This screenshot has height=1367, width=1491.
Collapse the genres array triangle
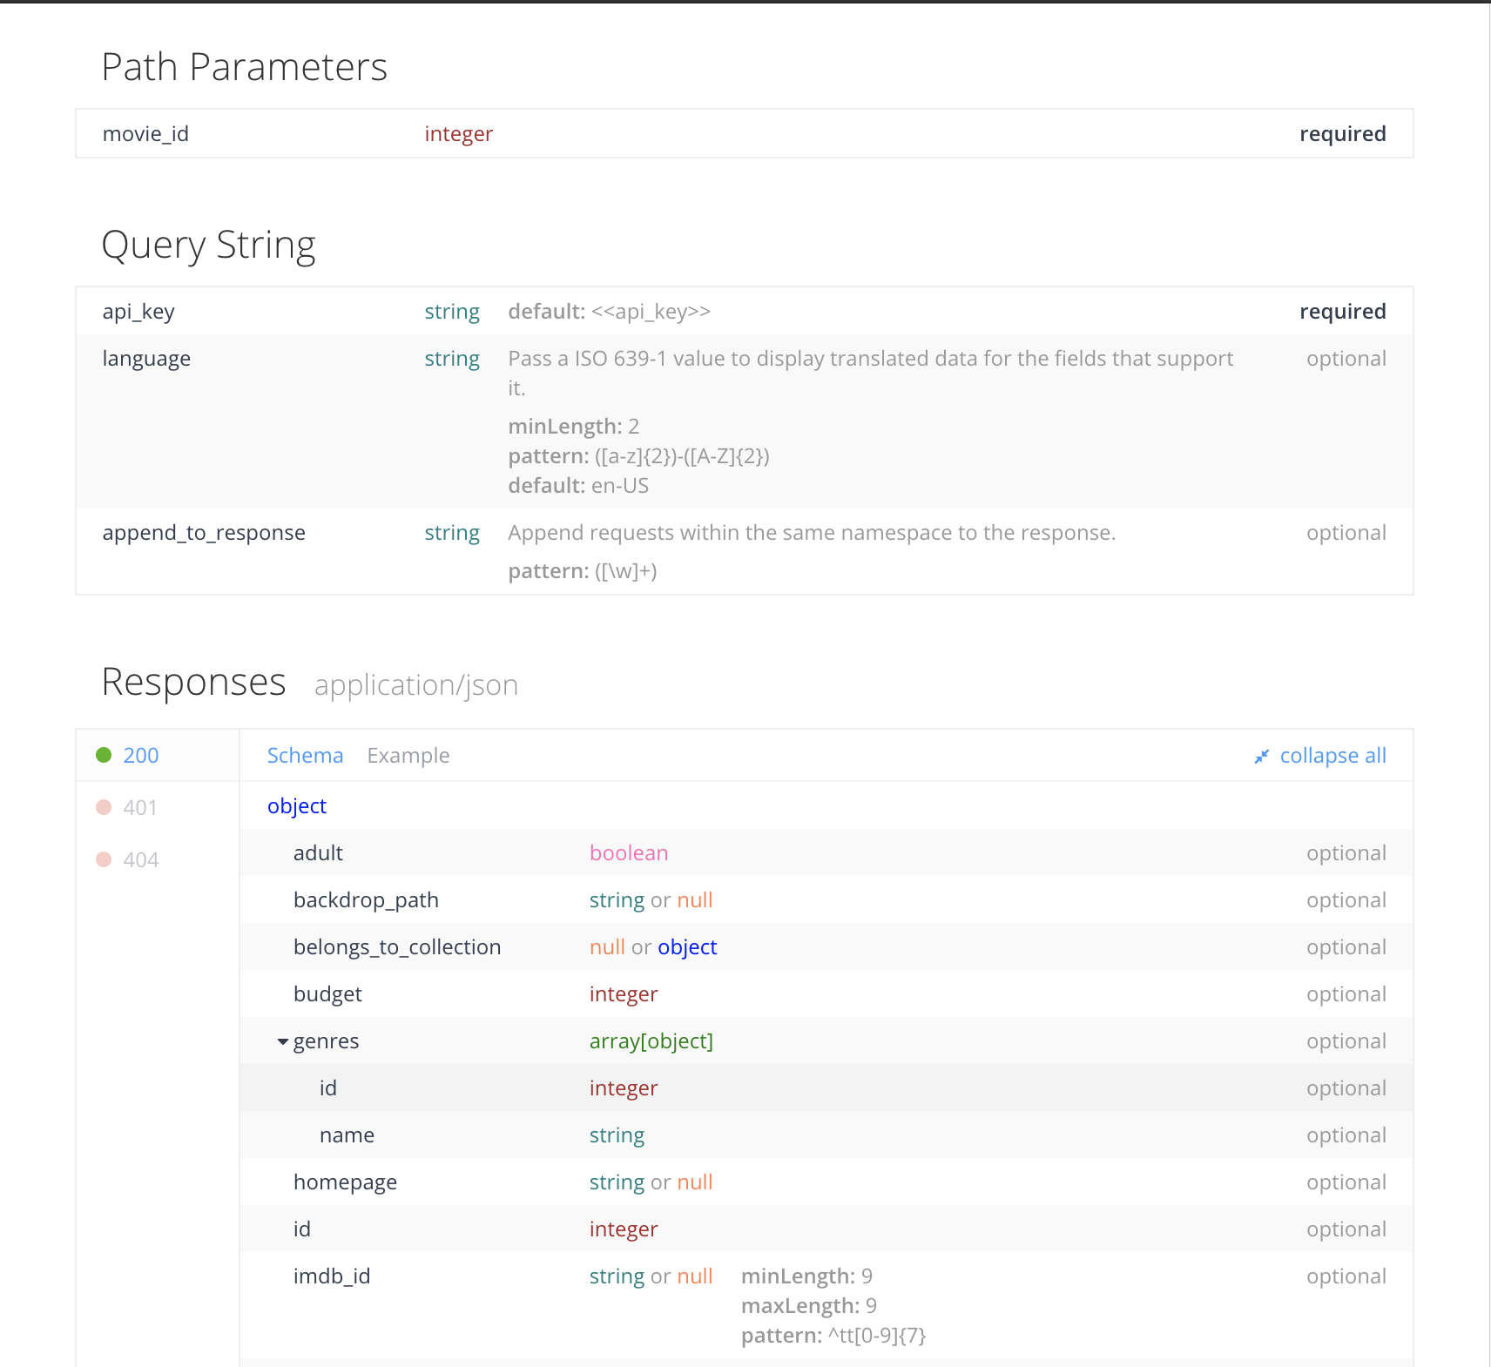click(x=282, y=1041)
